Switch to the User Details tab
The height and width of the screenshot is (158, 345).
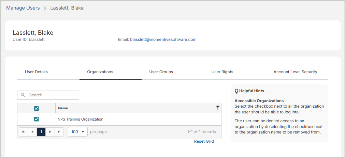(x=36, y=72)
